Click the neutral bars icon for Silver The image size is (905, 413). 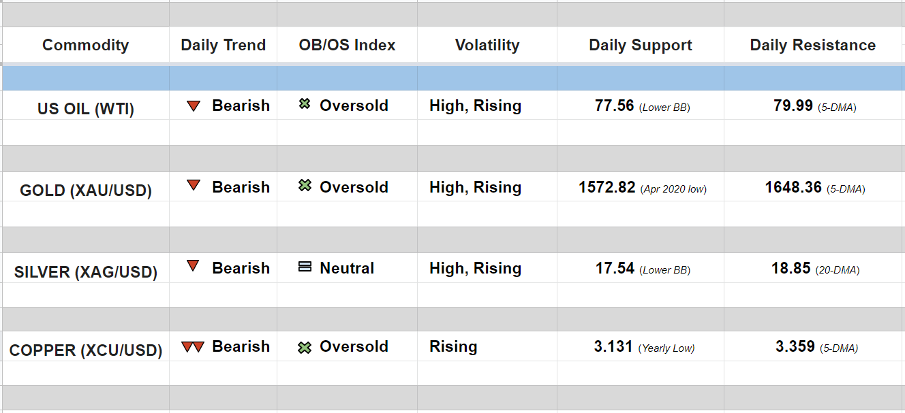pos(305,267)
